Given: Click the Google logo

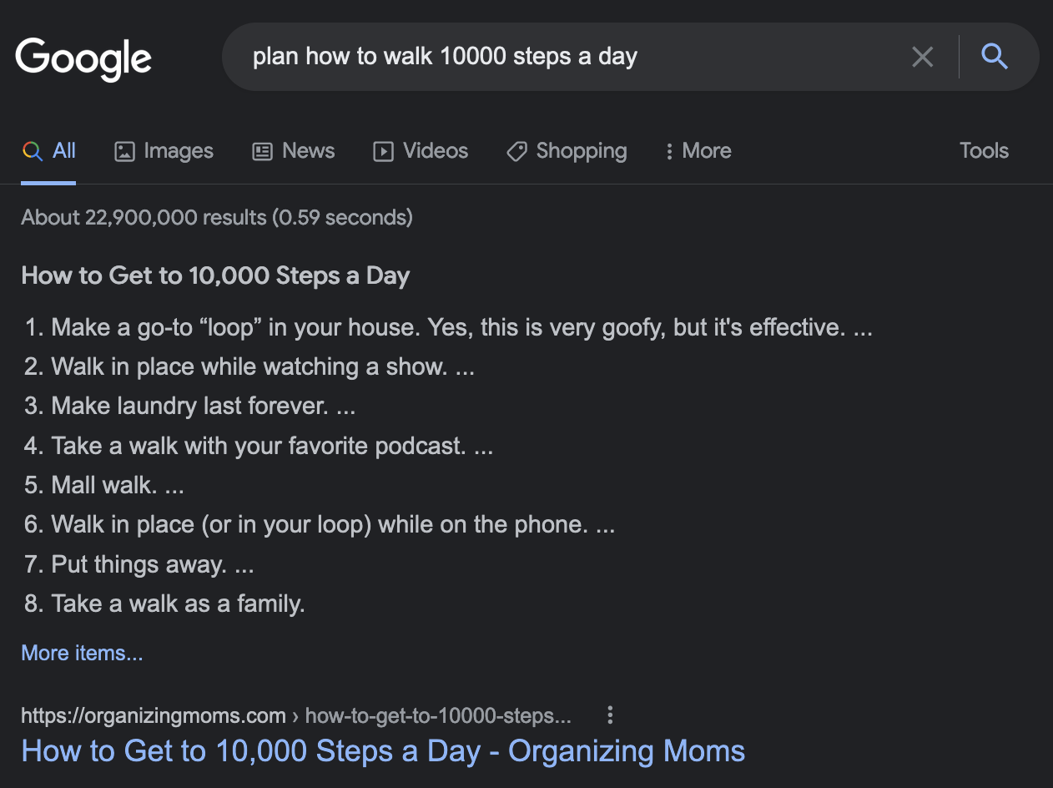Looking at the screenshot, I should click(83, 58).
